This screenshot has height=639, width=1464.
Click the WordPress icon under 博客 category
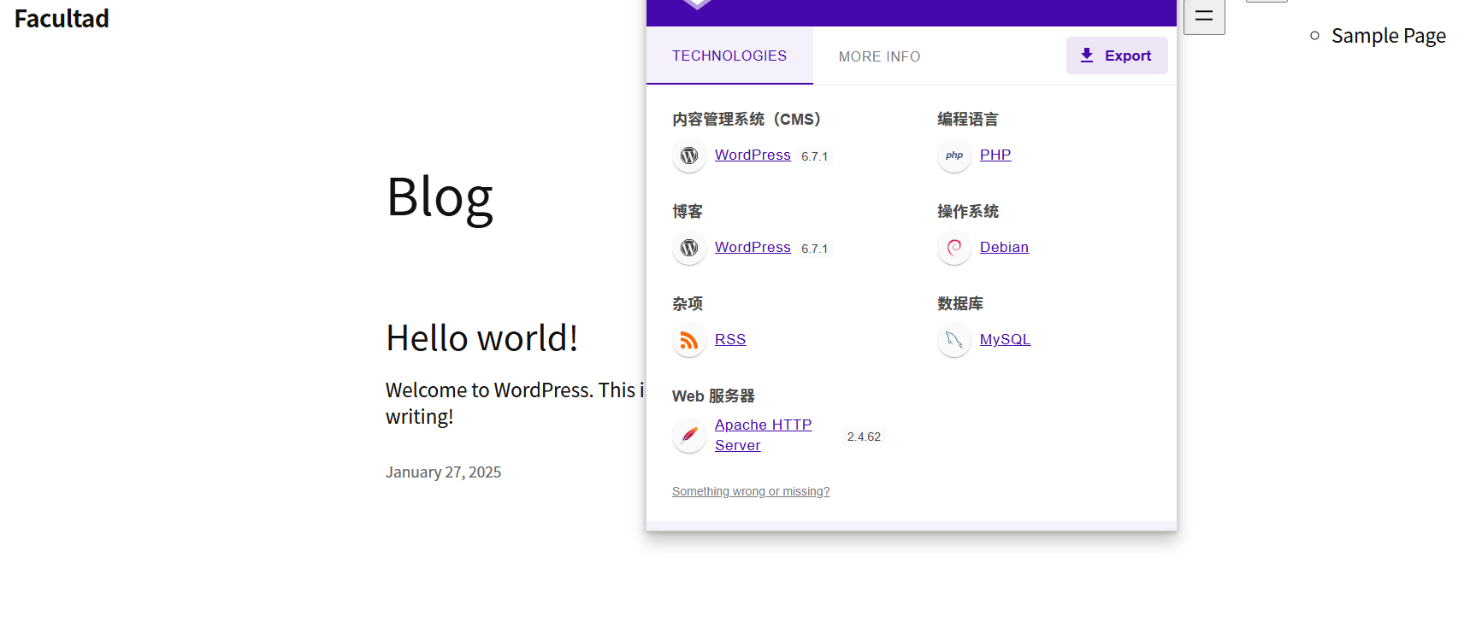689,248
